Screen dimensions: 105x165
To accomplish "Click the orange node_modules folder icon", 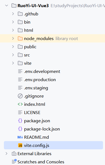I will coord(20,38).
